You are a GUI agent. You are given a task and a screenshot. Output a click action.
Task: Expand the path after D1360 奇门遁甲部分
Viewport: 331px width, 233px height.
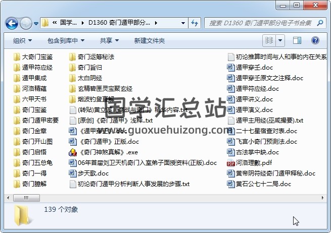[156, 23]
